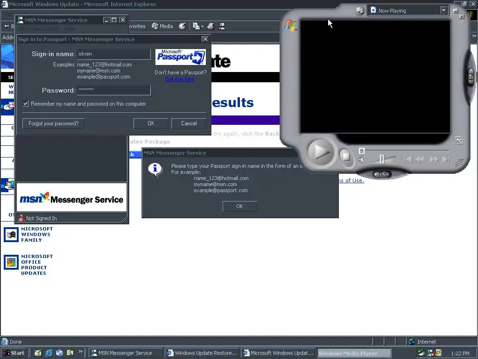478x359 pixels.
Task: Launch Outlook Express from Quick Launch
Action: (x=59, y=353)
